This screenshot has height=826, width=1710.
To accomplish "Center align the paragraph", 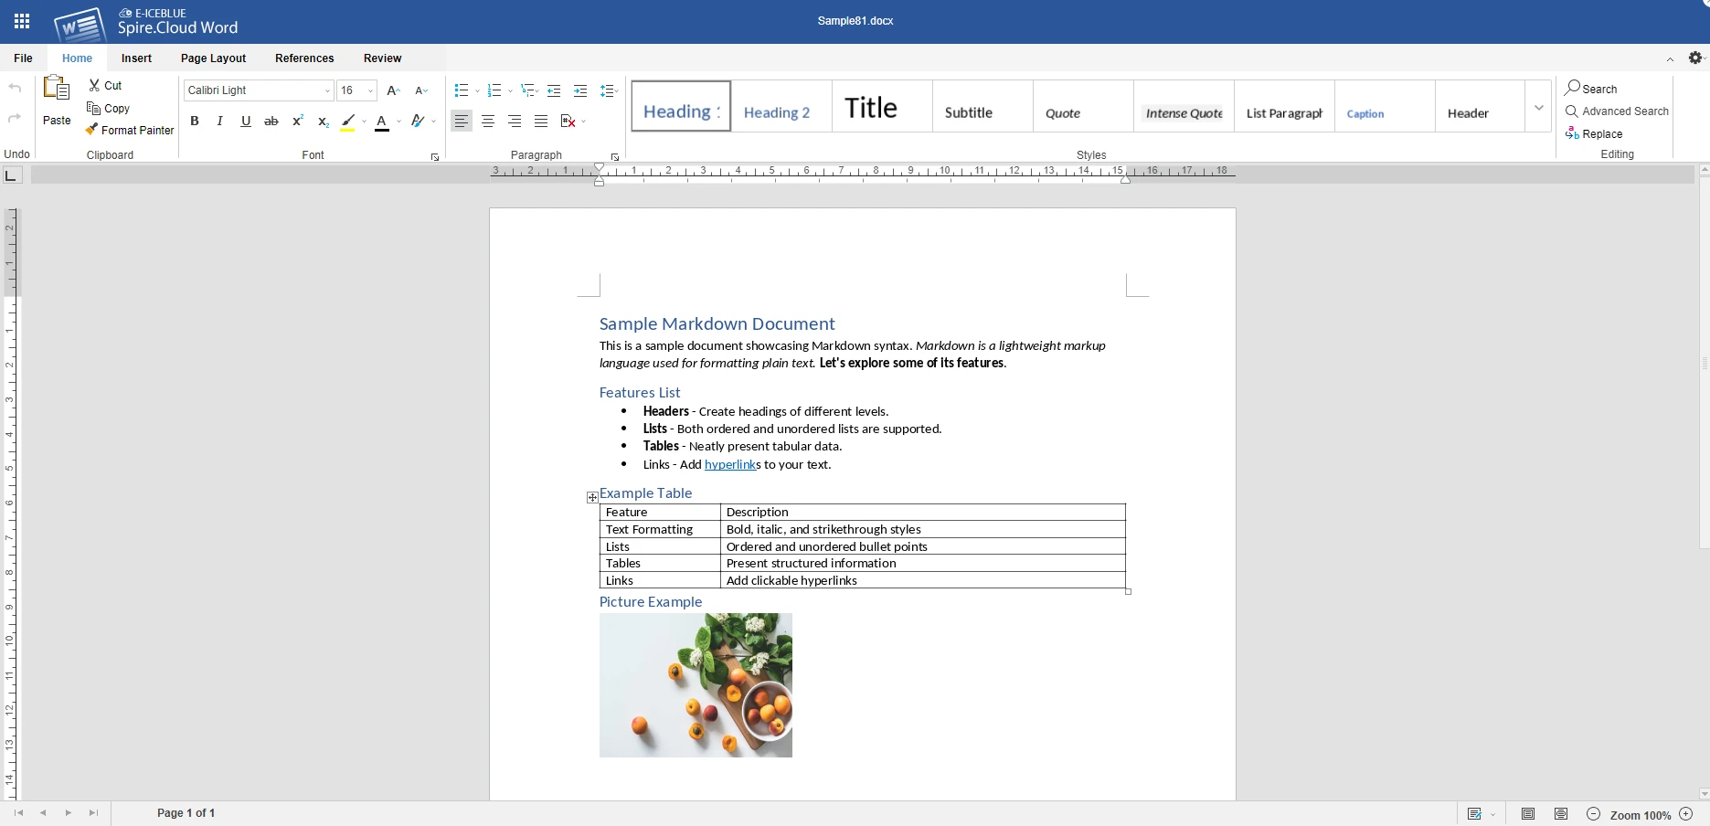I will (x=488, y=121).
